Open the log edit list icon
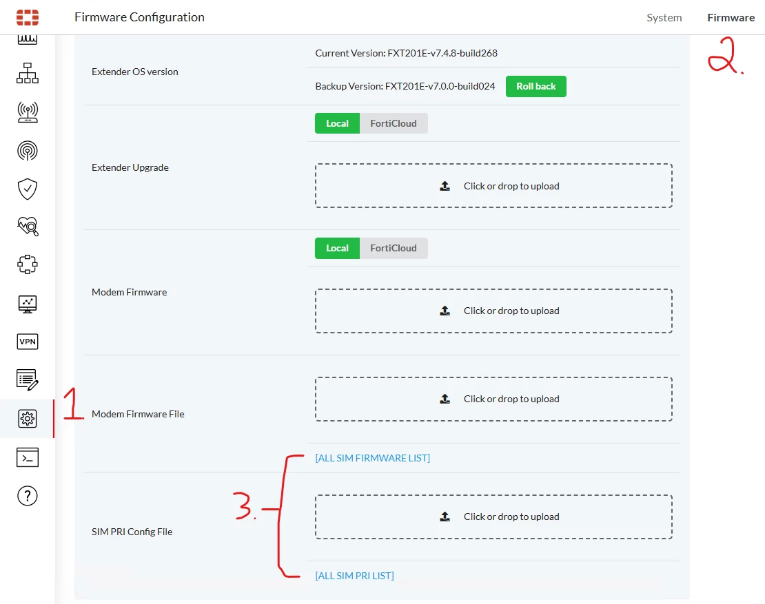The width and height of the screenshot is (765, 604). pyautogui.click(x=28, y=379)
